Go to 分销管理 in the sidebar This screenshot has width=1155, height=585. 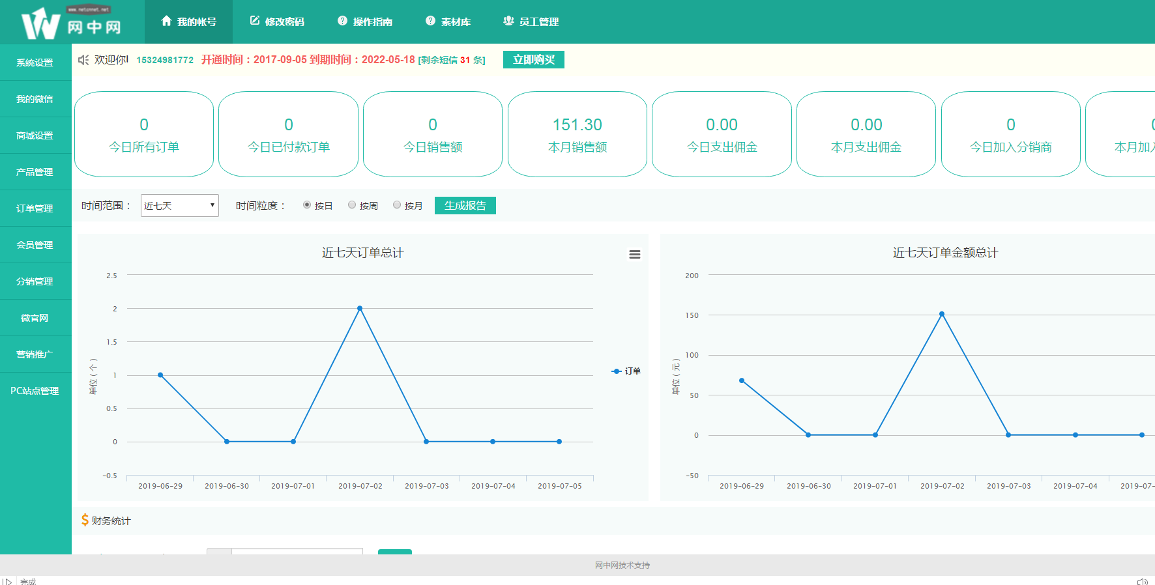pyautogui.click(x=35, y=281)
